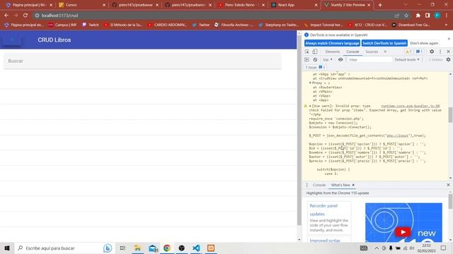Bookmark this page with the star icon
This screenshot has width=453, height=254.
click(x=406, y=16)
